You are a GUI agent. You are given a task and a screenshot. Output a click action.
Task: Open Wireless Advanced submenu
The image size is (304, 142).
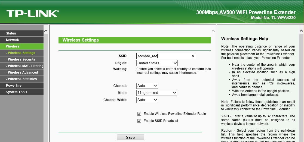pos(22,72)
